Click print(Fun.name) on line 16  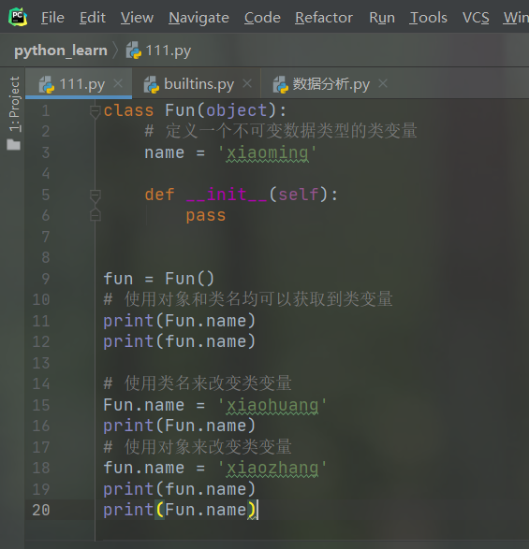[x=179, y=426]
